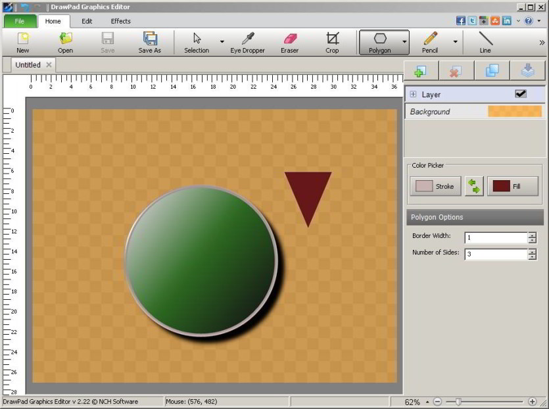Merge layer down with arrow icon
549x409 pixels.
(x=528, y=70)
